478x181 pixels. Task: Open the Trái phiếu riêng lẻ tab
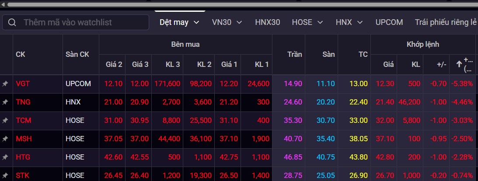[x=446, y=22]
